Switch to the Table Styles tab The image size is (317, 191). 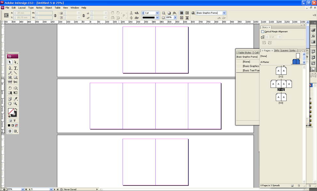(245, 53)
